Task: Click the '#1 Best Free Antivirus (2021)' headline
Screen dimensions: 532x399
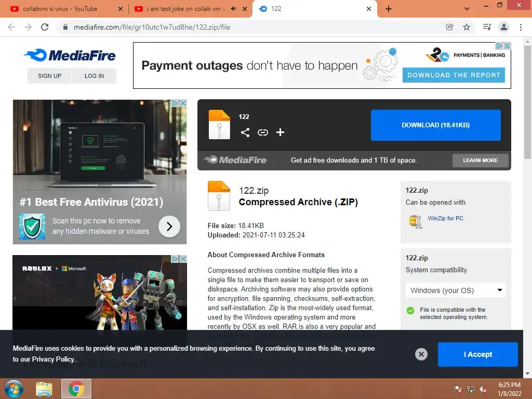Action: [91, 202]
